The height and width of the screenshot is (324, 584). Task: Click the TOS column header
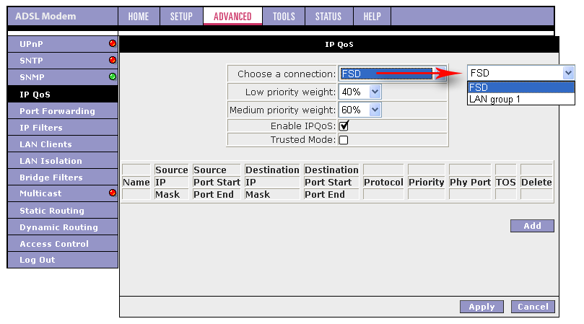pyautogui.click(x=505, y=182)
